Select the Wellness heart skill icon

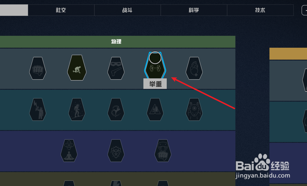194,68
